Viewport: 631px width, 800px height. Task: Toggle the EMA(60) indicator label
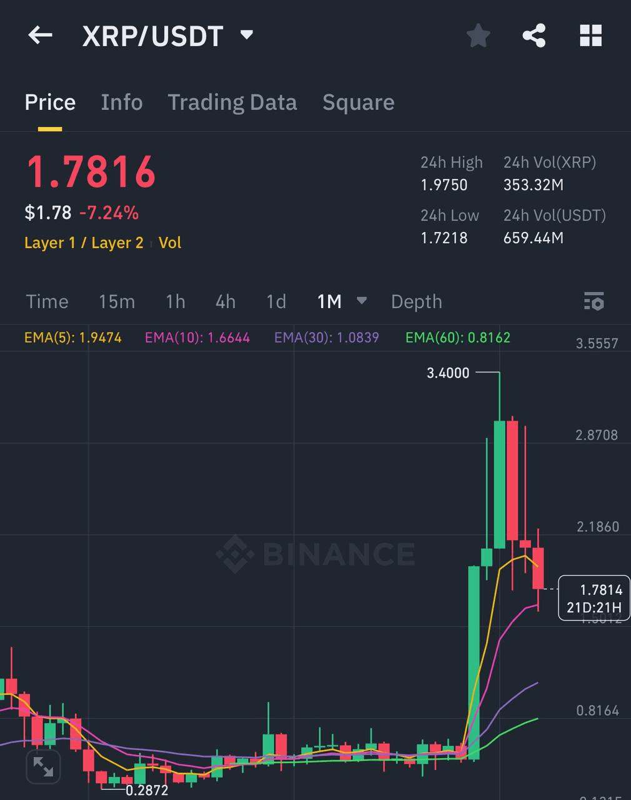[457, 337]
